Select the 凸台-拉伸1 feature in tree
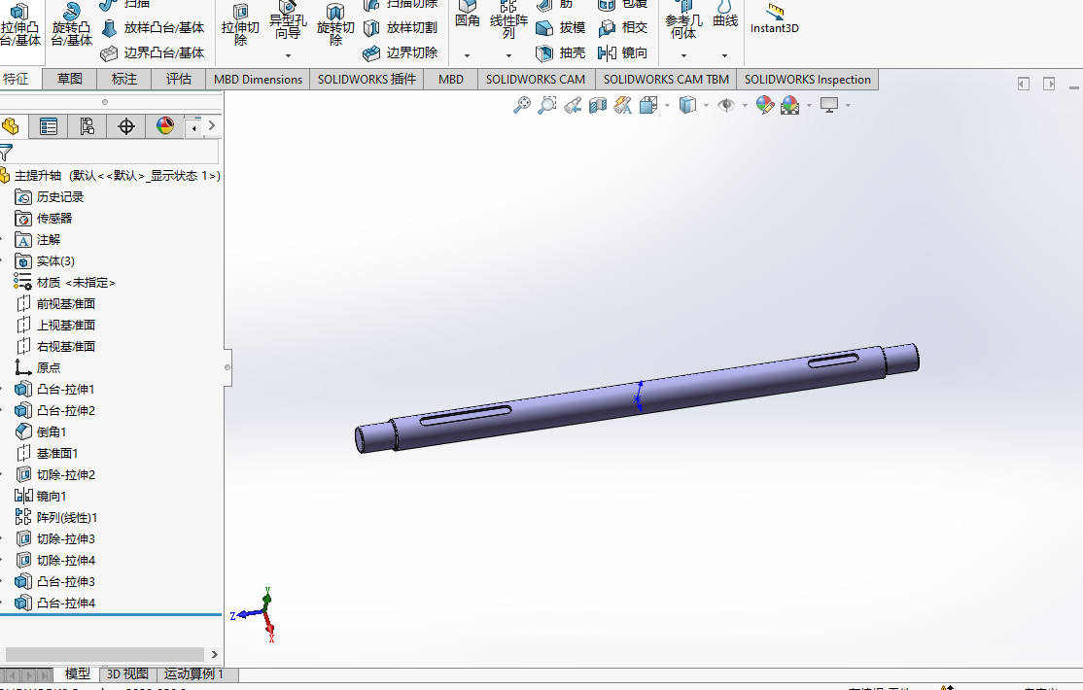The image size is (1083, 690). coord(55,389)
